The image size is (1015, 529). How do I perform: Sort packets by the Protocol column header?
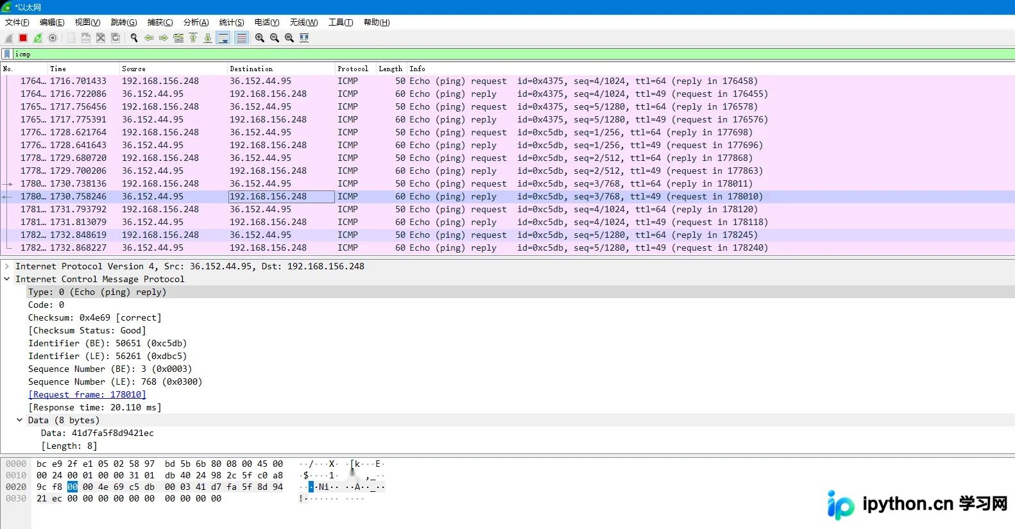click(x=355, y=69)
